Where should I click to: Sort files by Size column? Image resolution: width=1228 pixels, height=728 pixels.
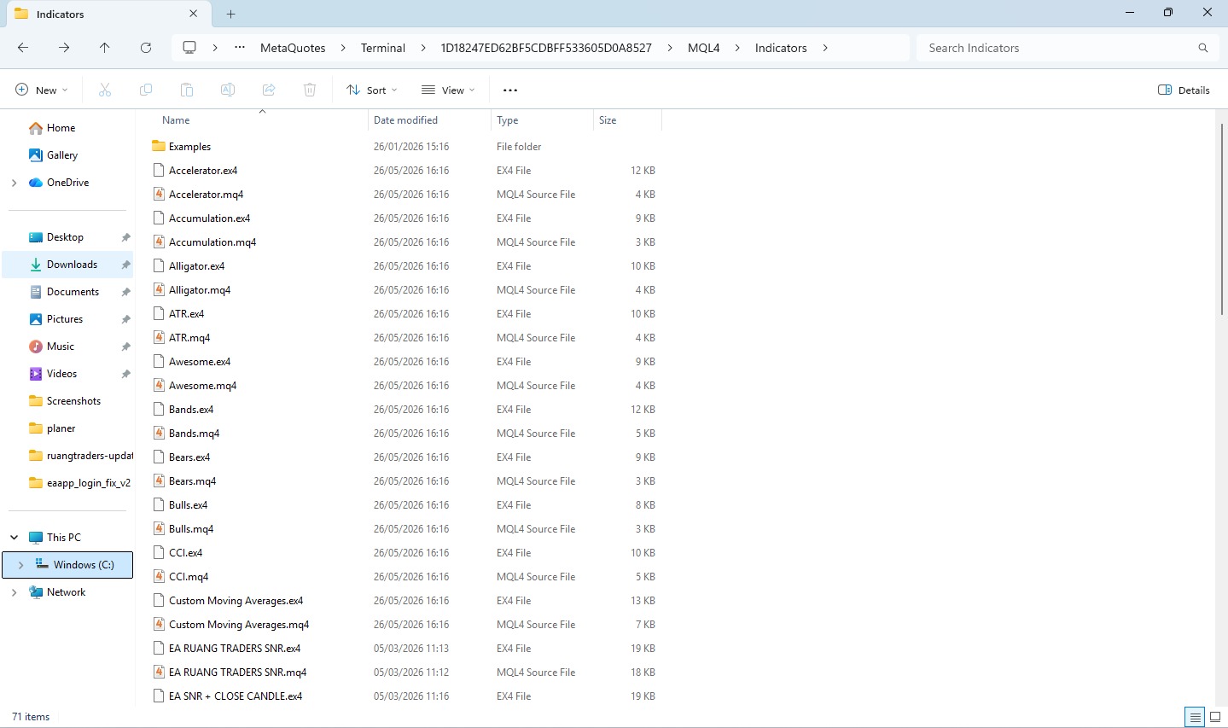[x=608, y=120]
